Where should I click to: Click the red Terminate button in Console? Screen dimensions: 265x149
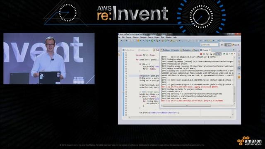pyautogui.click(x=201, y=54)
